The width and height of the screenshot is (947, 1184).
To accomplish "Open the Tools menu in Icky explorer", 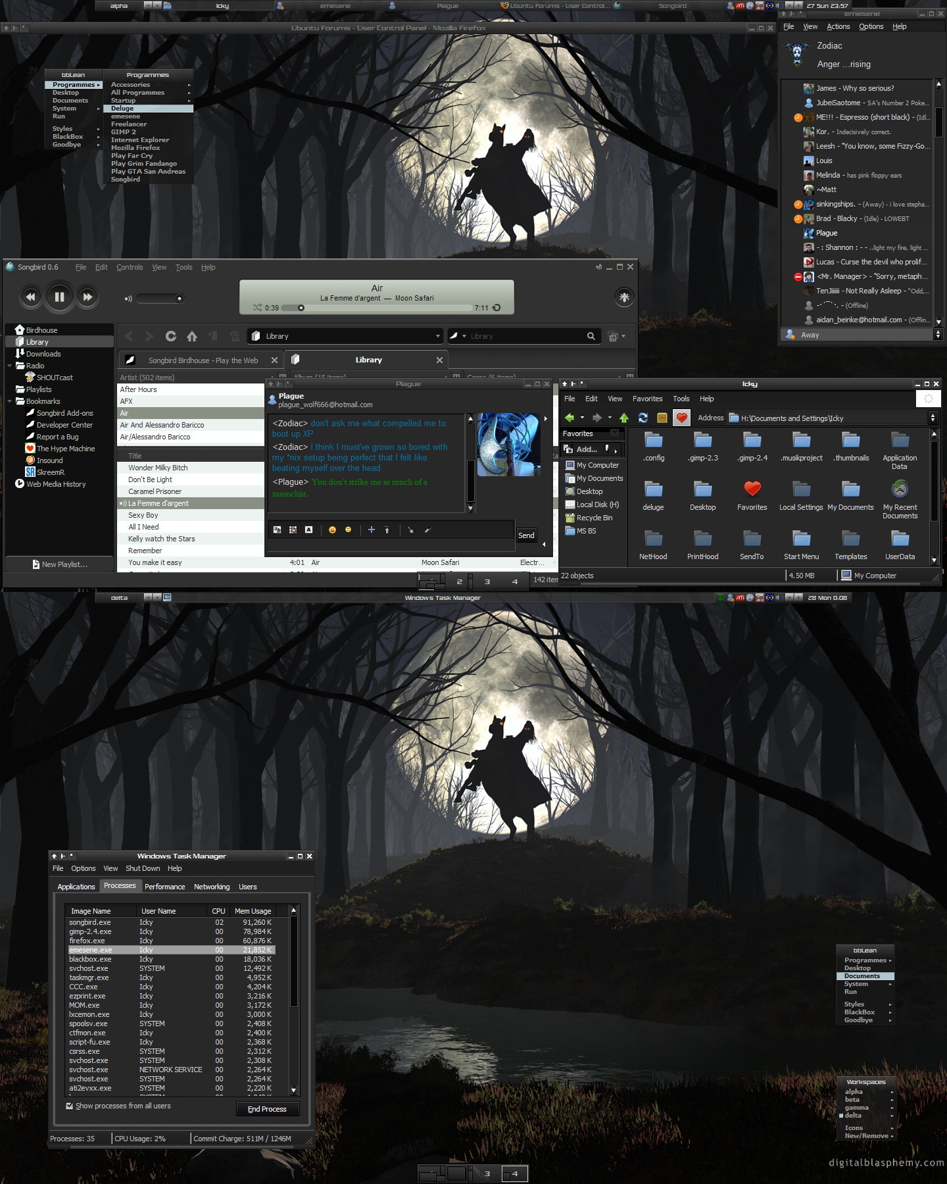I will 681,399.
